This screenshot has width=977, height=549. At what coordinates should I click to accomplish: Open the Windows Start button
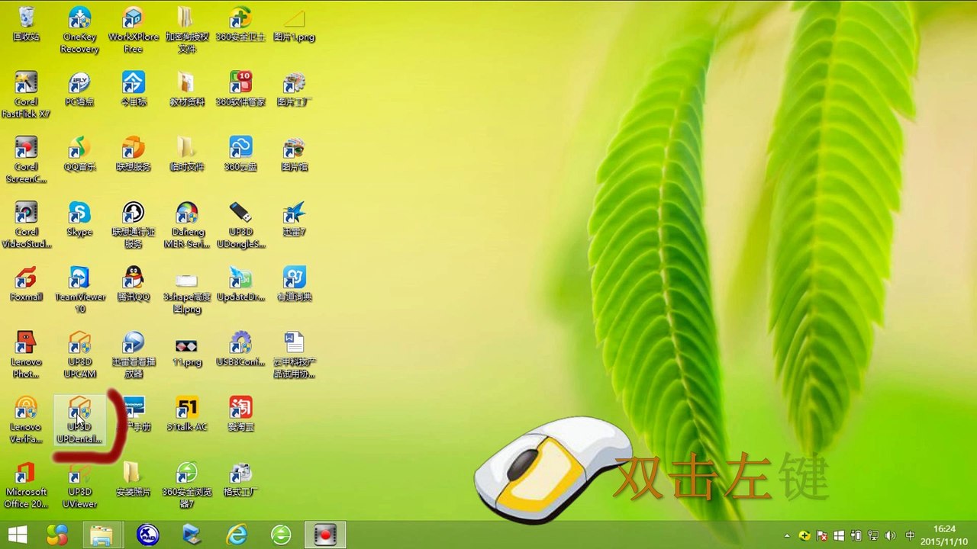17,535
